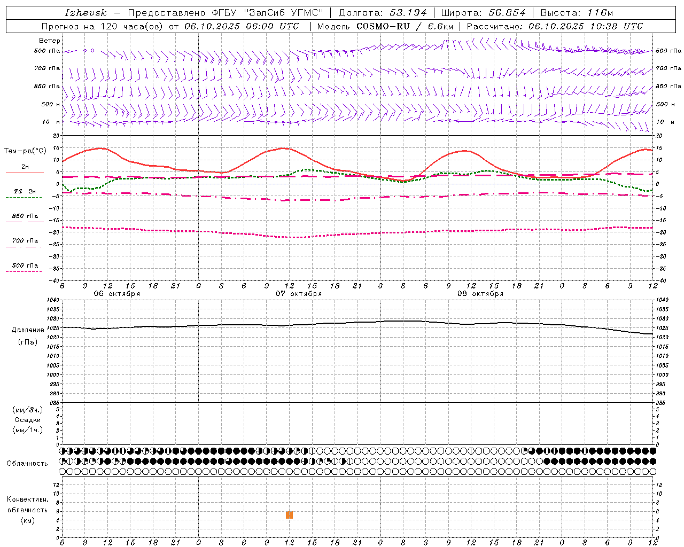The height and width of the screenshot is (547, 684).
Task: Click the "Ветер" wind panel label
Action: pyautogui.click(x=50, y=41)
